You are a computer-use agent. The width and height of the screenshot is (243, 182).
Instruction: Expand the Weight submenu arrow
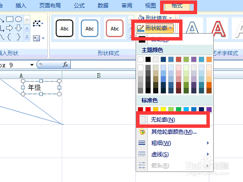(208, 143)
